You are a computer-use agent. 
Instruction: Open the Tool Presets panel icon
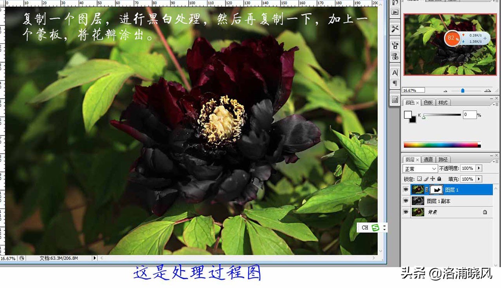[395, 29]
